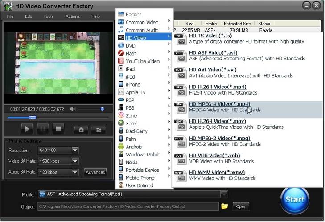Select HD ASF Video(*.asf) format
325x222 pixels.
[248, 56]
